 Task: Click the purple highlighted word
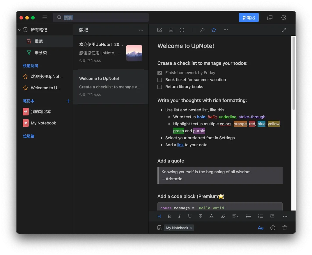[199, 131]
